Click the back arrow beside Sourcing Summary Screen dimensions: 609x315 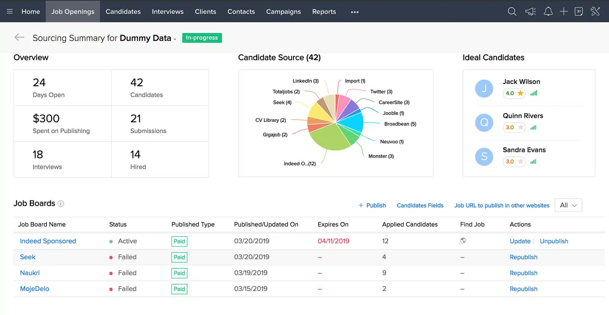(x=19, y=37)
